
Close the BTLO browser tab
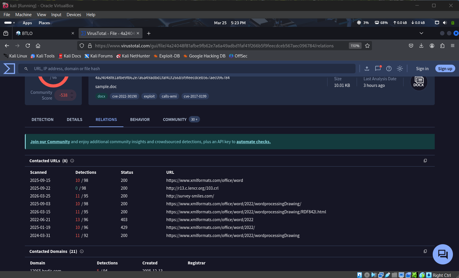point(73,33)
